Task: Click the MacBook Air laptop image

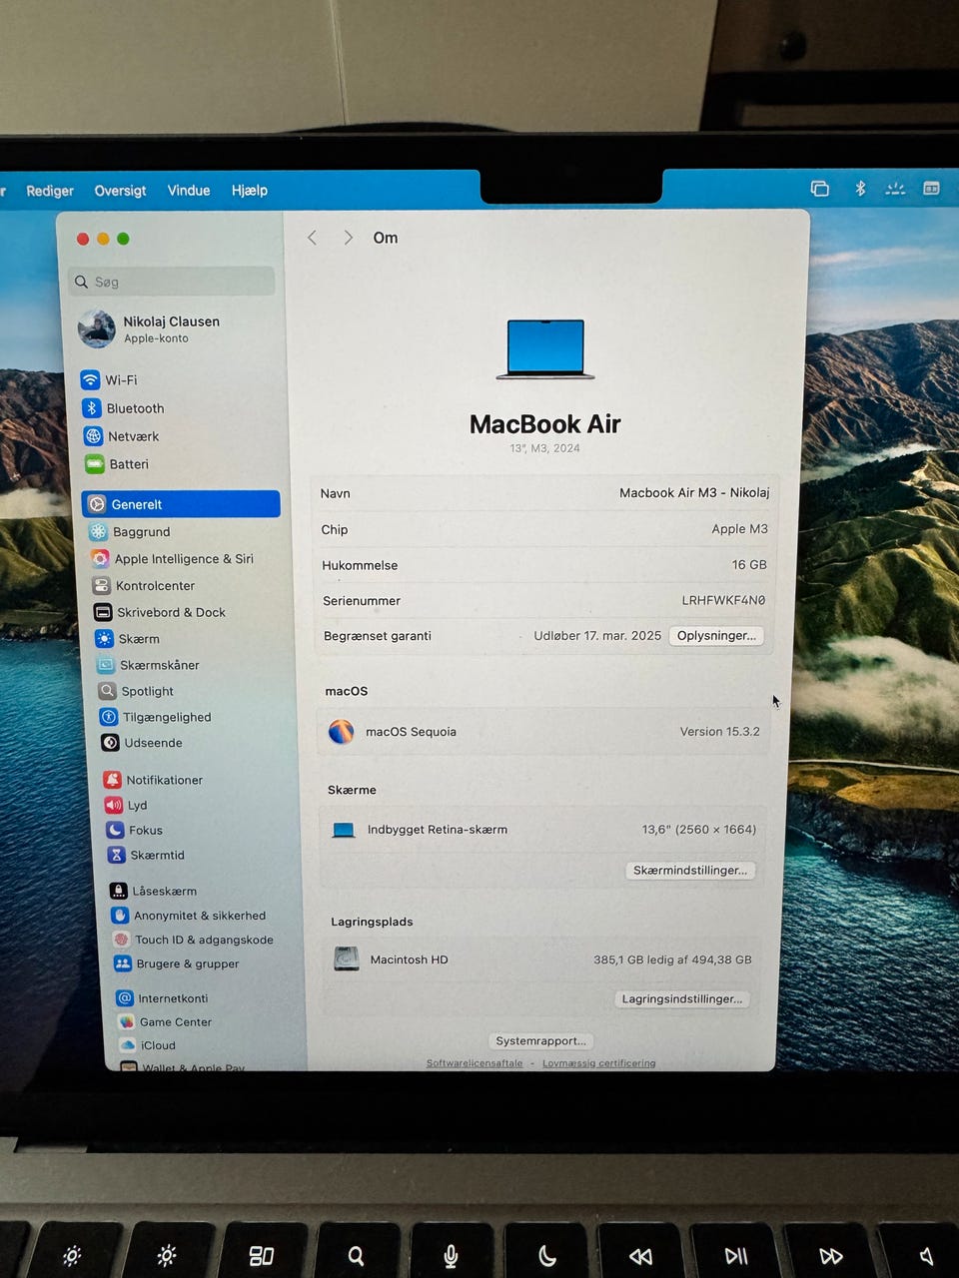Action: click(x=545, y=349)
